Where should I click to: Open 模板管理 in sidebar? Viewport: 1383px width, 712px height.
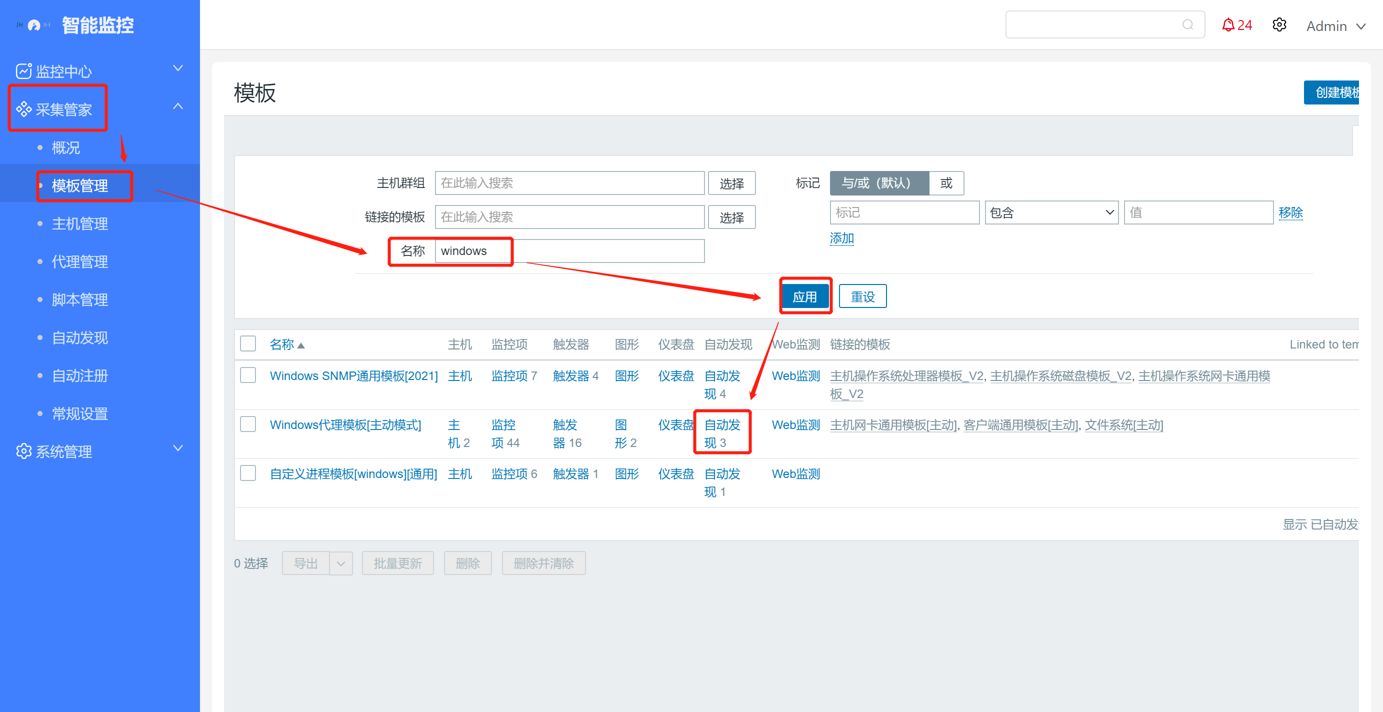pyautogui.click(x=79, y=185)
